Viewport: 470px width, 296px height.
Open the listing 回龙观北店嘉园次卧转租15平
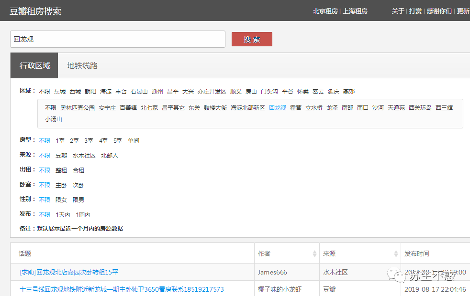tap(69, 272)
